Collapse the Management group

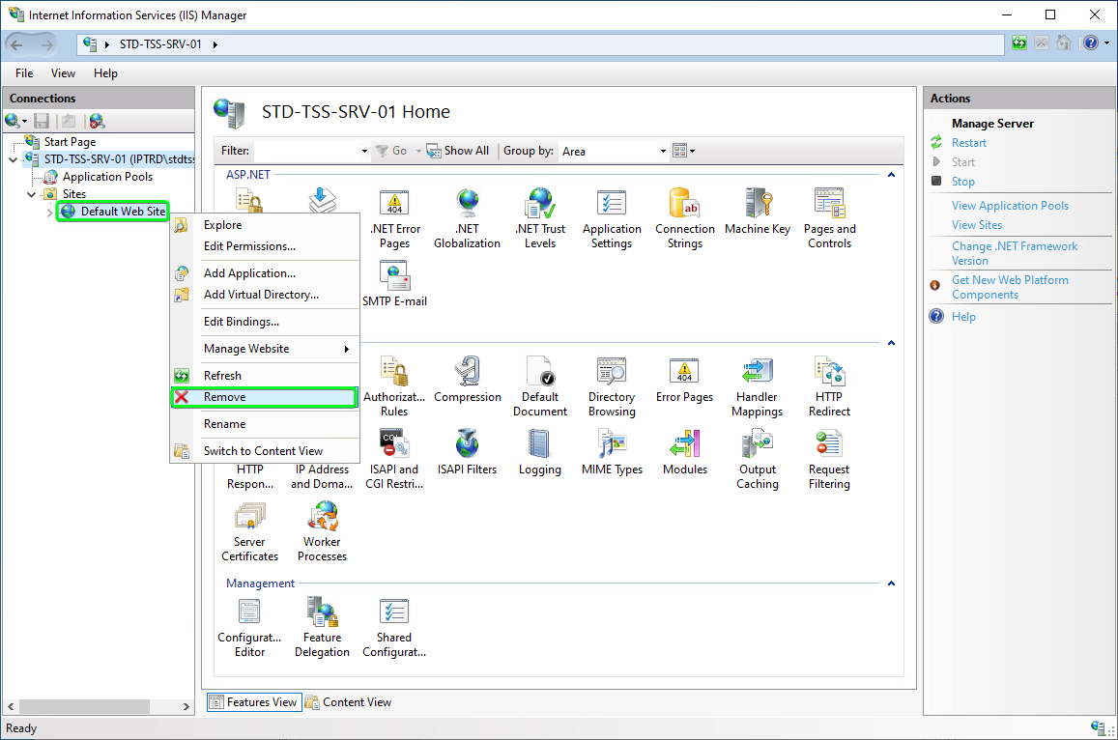click(891, 583)
